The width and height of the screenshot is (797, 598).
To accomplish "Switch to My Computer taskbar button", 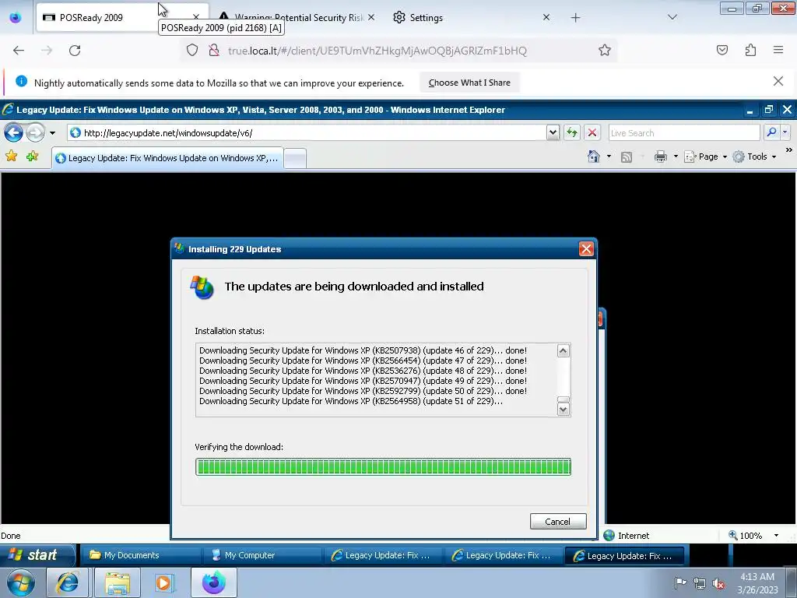I will (x=262, y=555).
